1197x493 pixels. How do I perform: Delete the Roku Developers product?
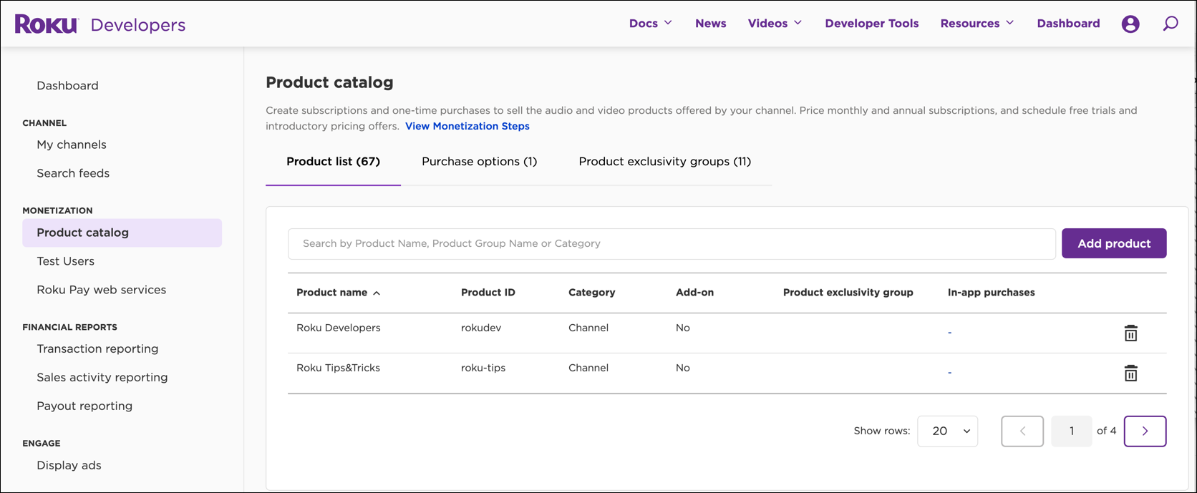click(1130, 333)
